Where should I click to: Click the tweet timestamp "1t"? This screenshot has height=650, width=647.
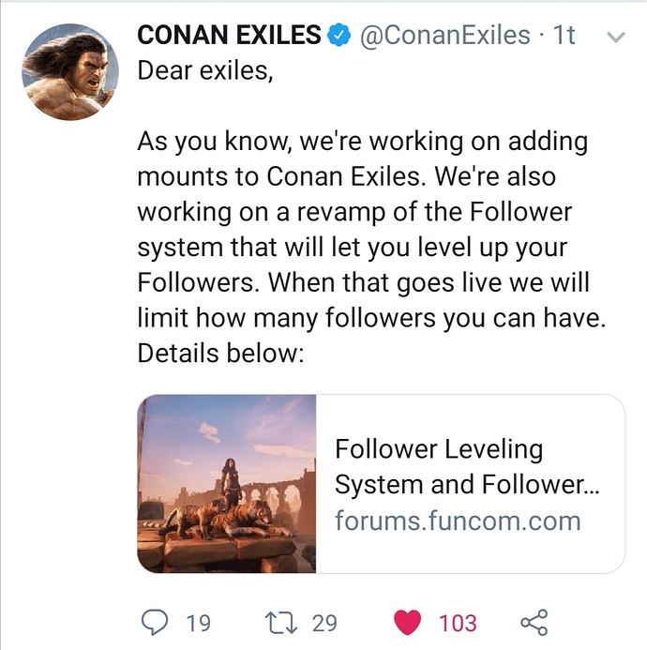(564, 37)
